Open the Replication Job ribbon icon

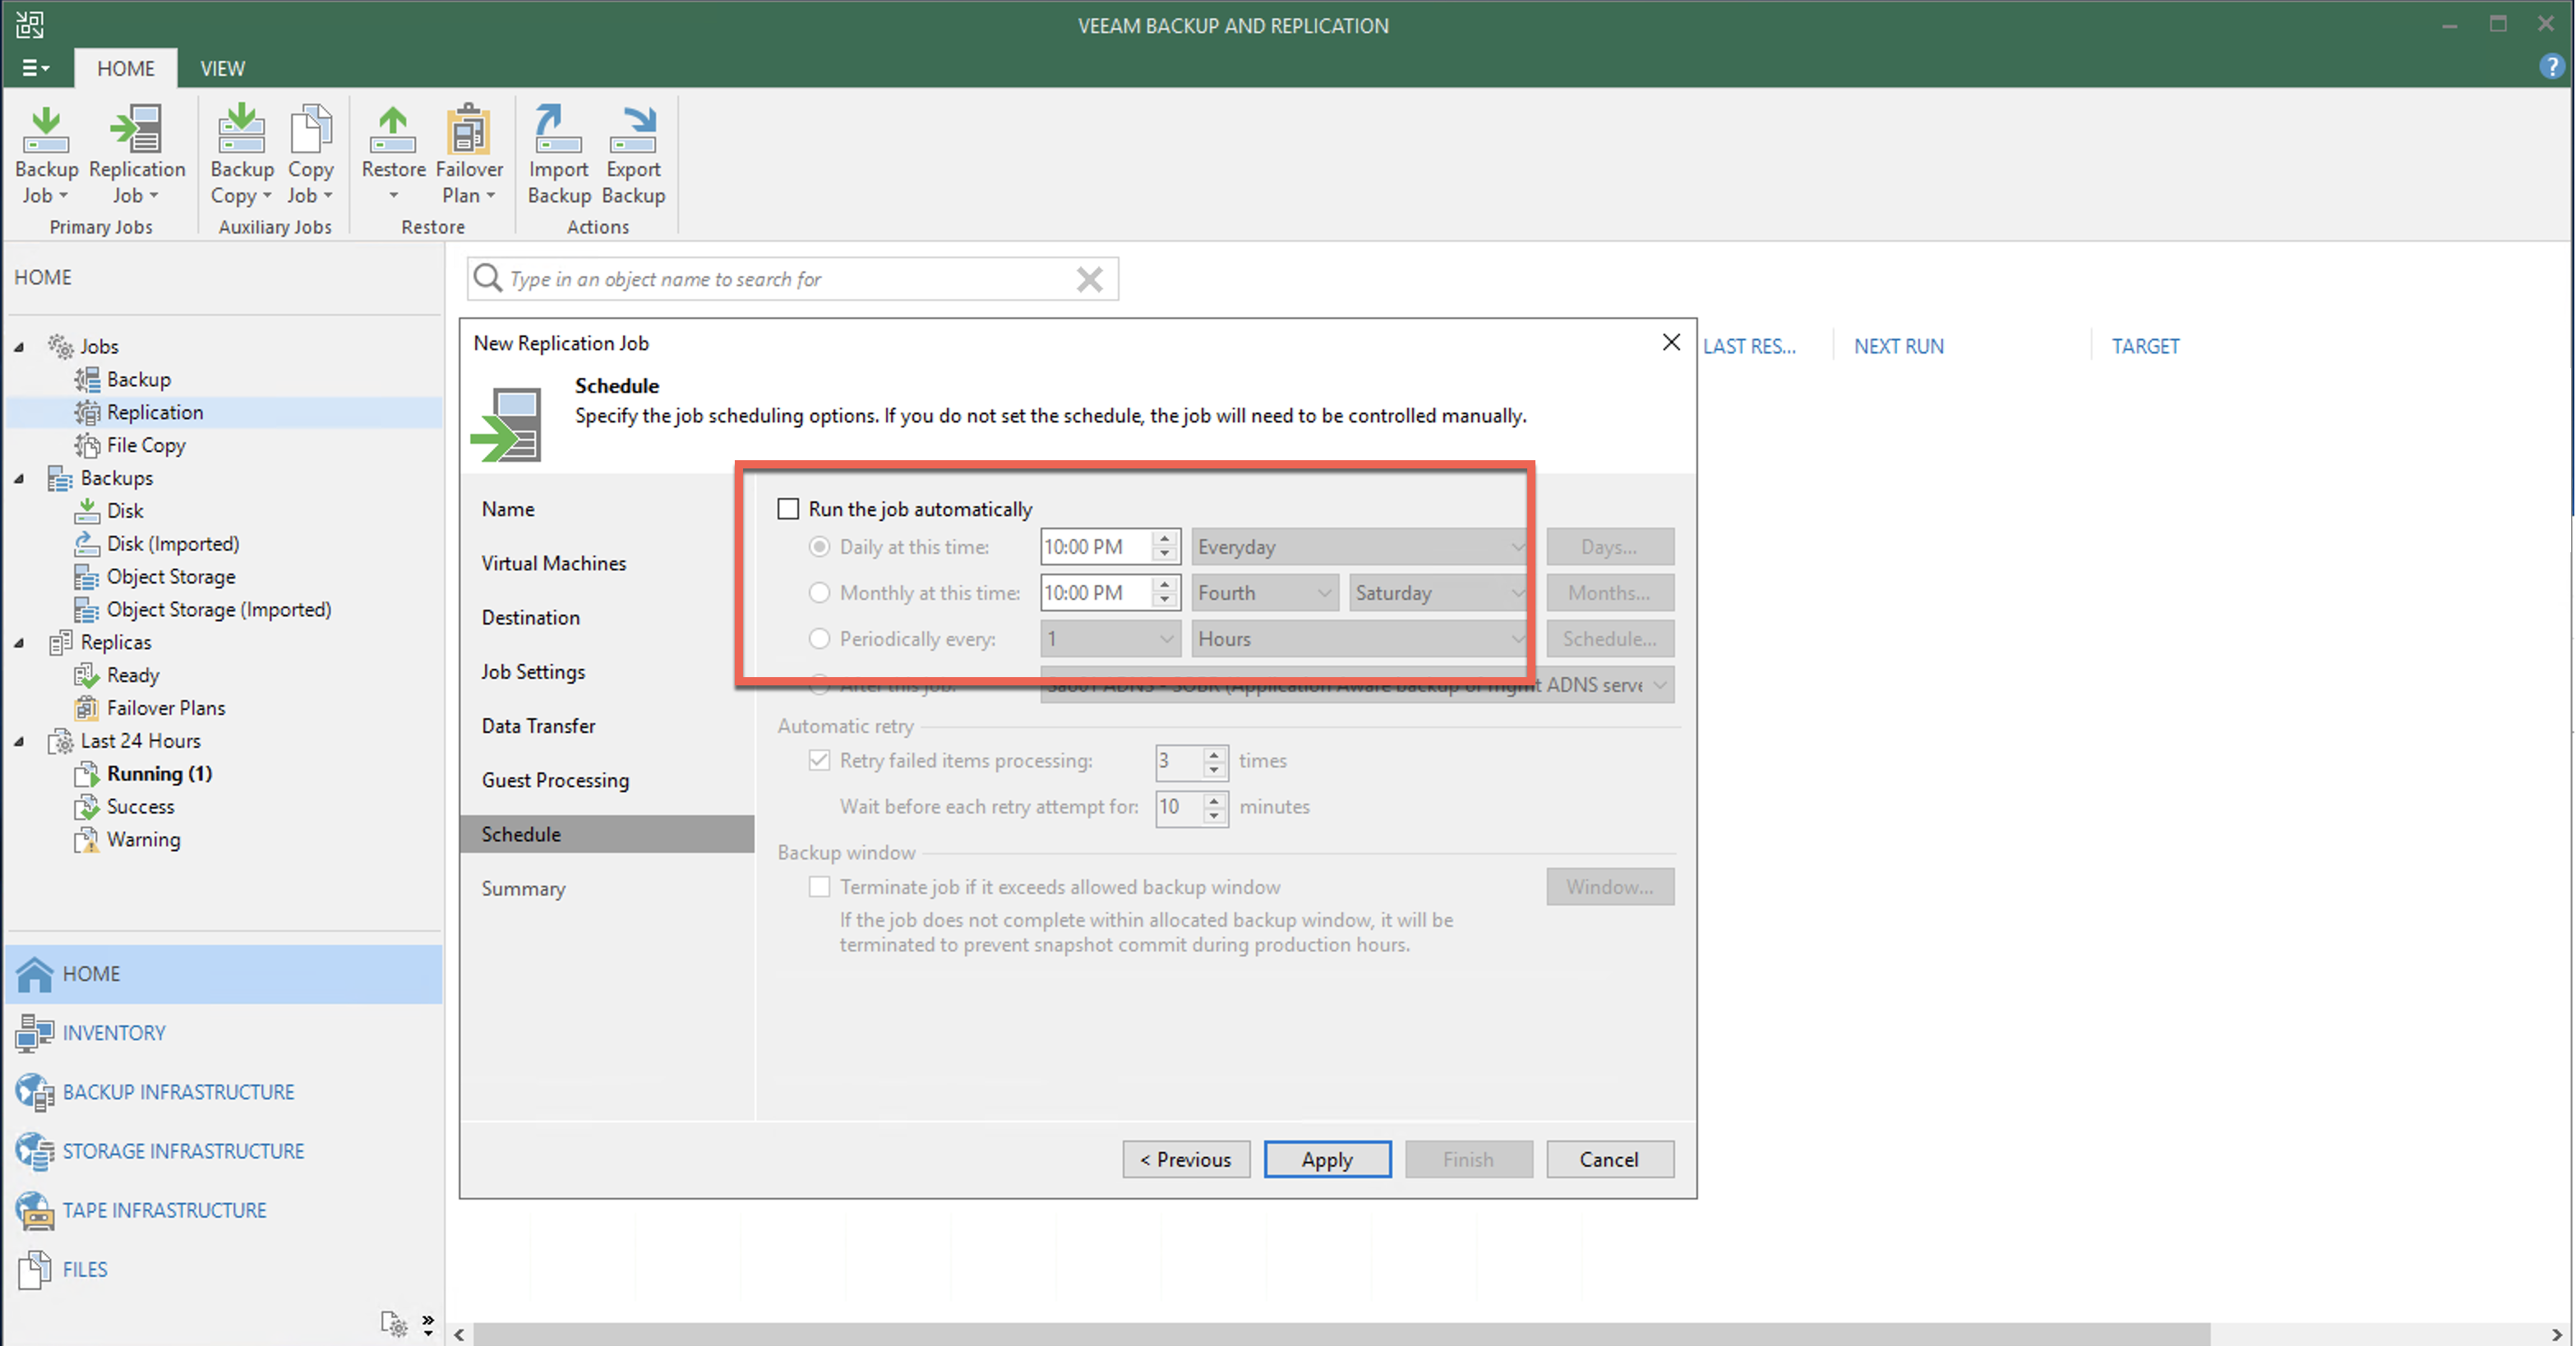(136, 153)
